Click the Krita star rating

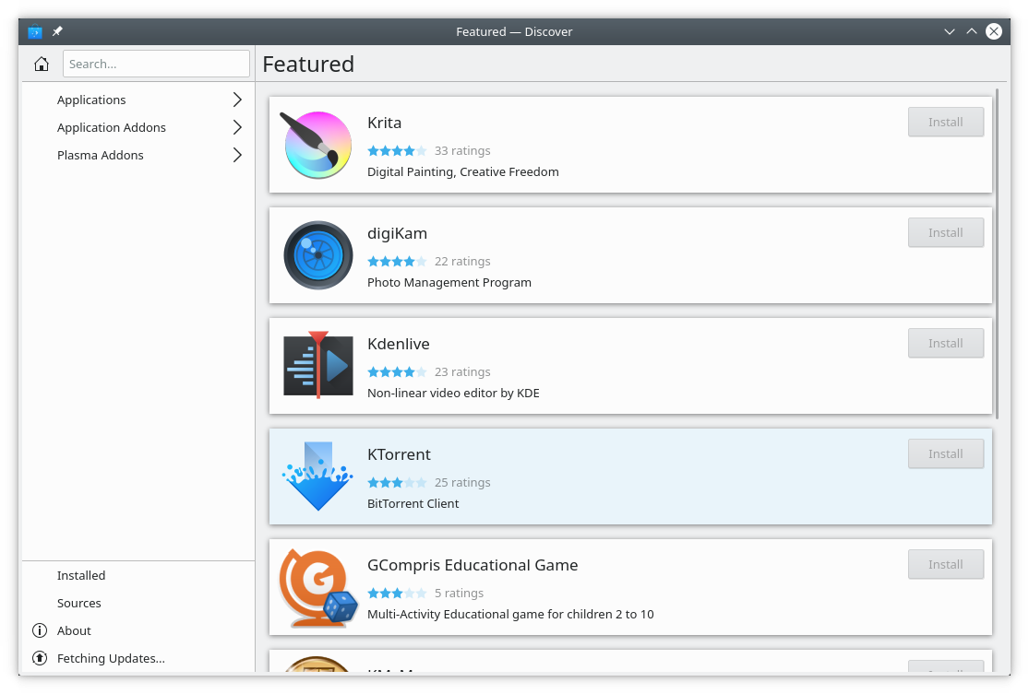pos(397,150)
